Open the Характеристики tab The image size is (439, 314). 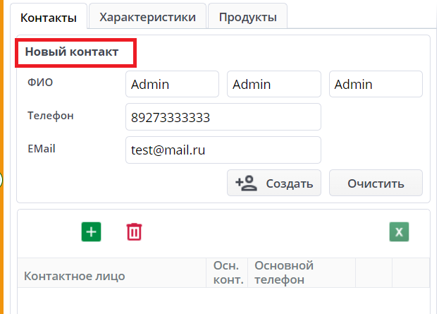coord(147,17)
